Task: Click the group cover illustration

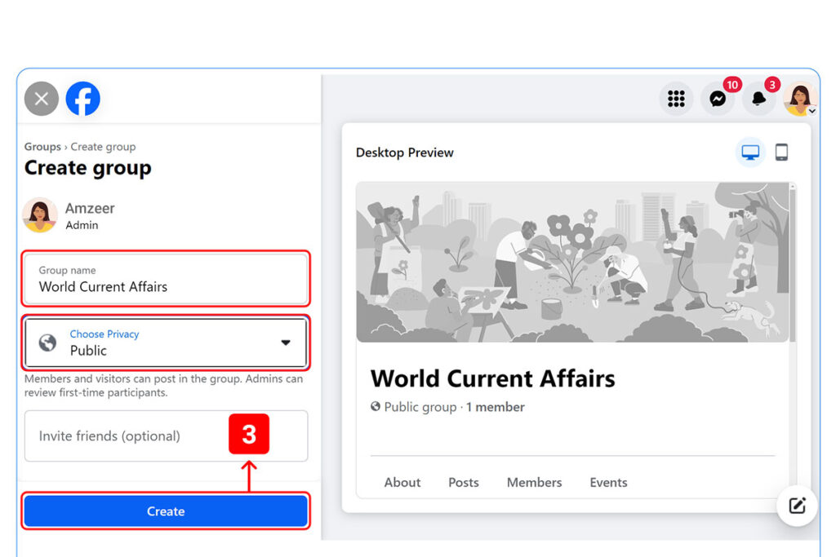Action: click(572, 262)
